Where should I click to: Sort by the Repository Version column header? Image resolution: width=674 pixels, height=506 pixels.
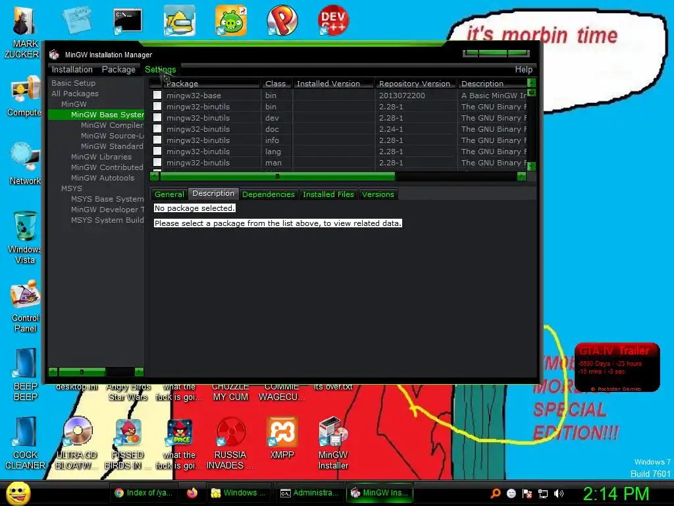(x=415, y=84)
